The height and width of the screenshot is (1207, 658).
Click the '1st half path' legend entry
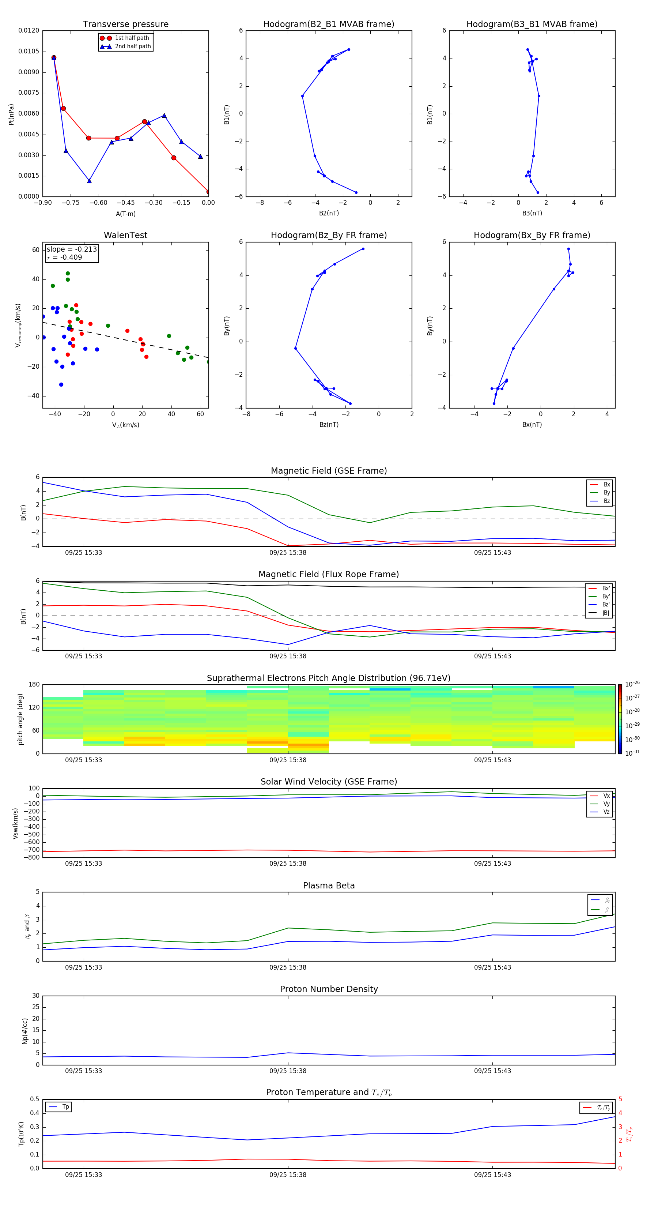pos(125,38)
